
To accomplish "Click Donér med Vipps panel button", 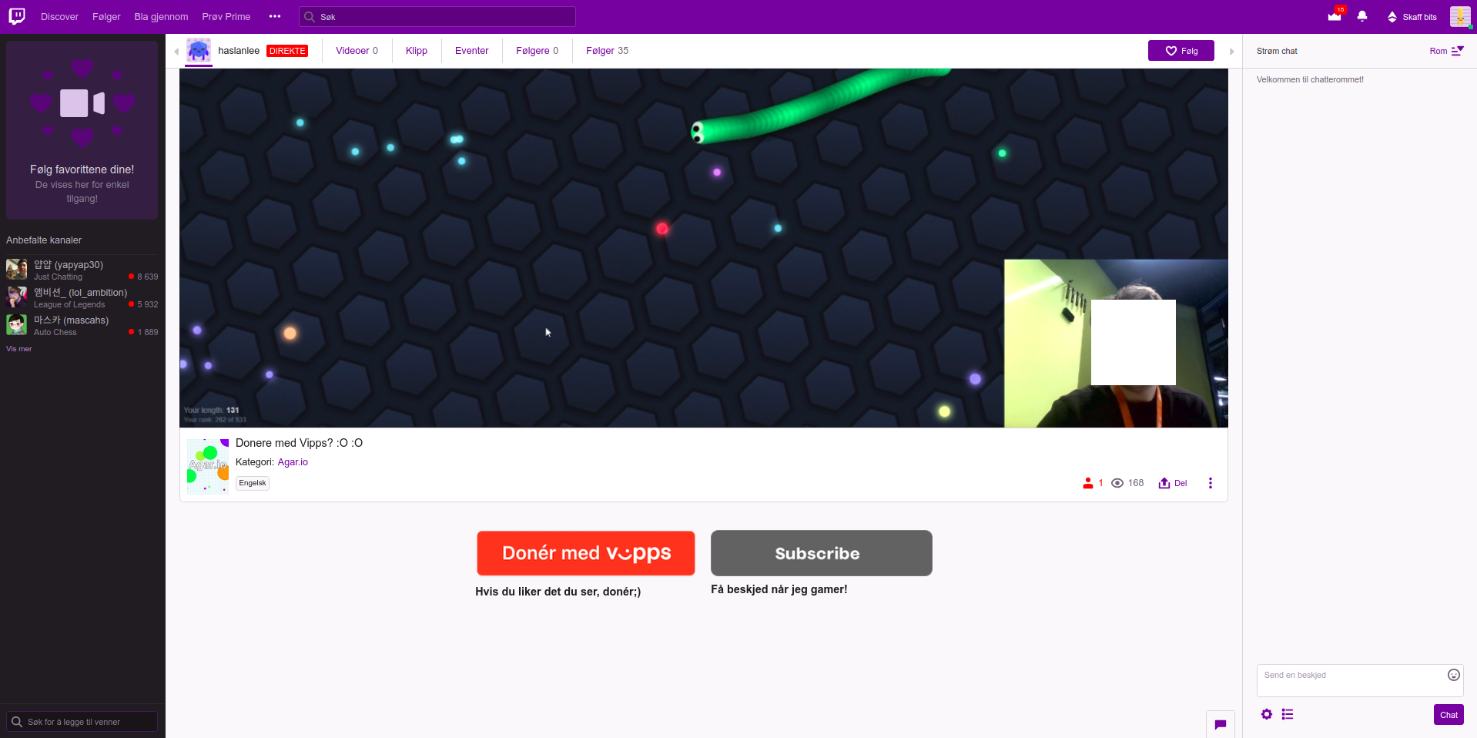I will click(586, 553).
